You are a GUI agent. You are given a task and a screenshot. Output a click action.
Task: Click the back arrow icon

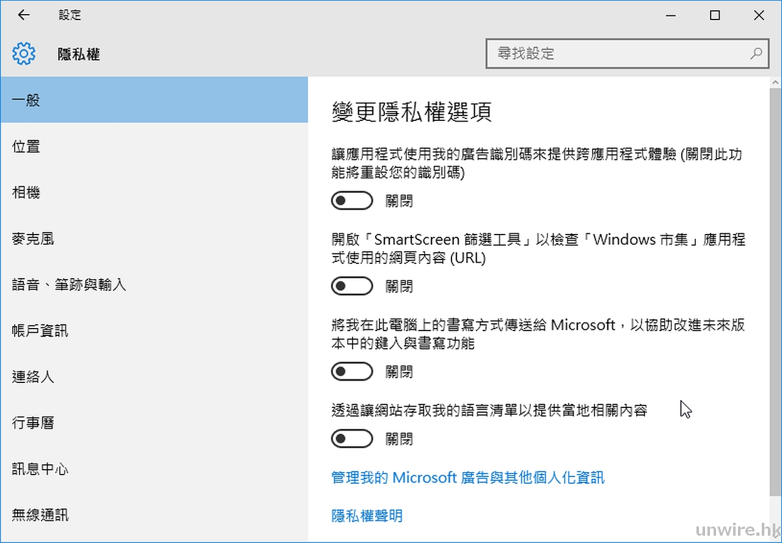point(24,15)
